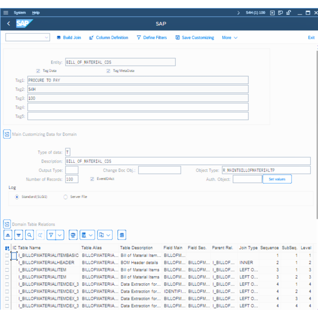Open the Help menu

(x=36, y=13)
